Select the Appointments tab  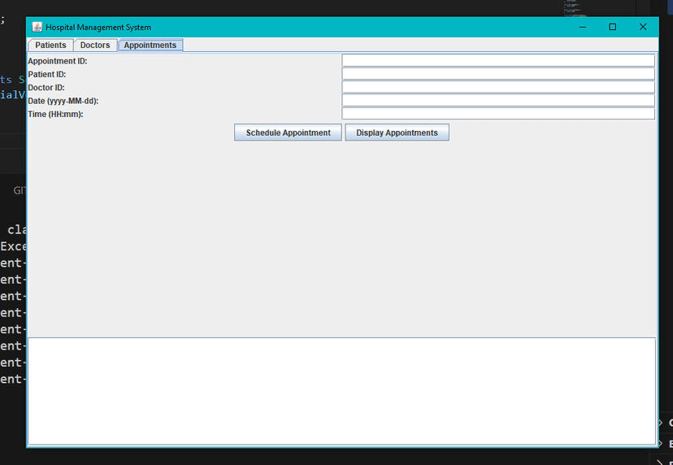150,45
